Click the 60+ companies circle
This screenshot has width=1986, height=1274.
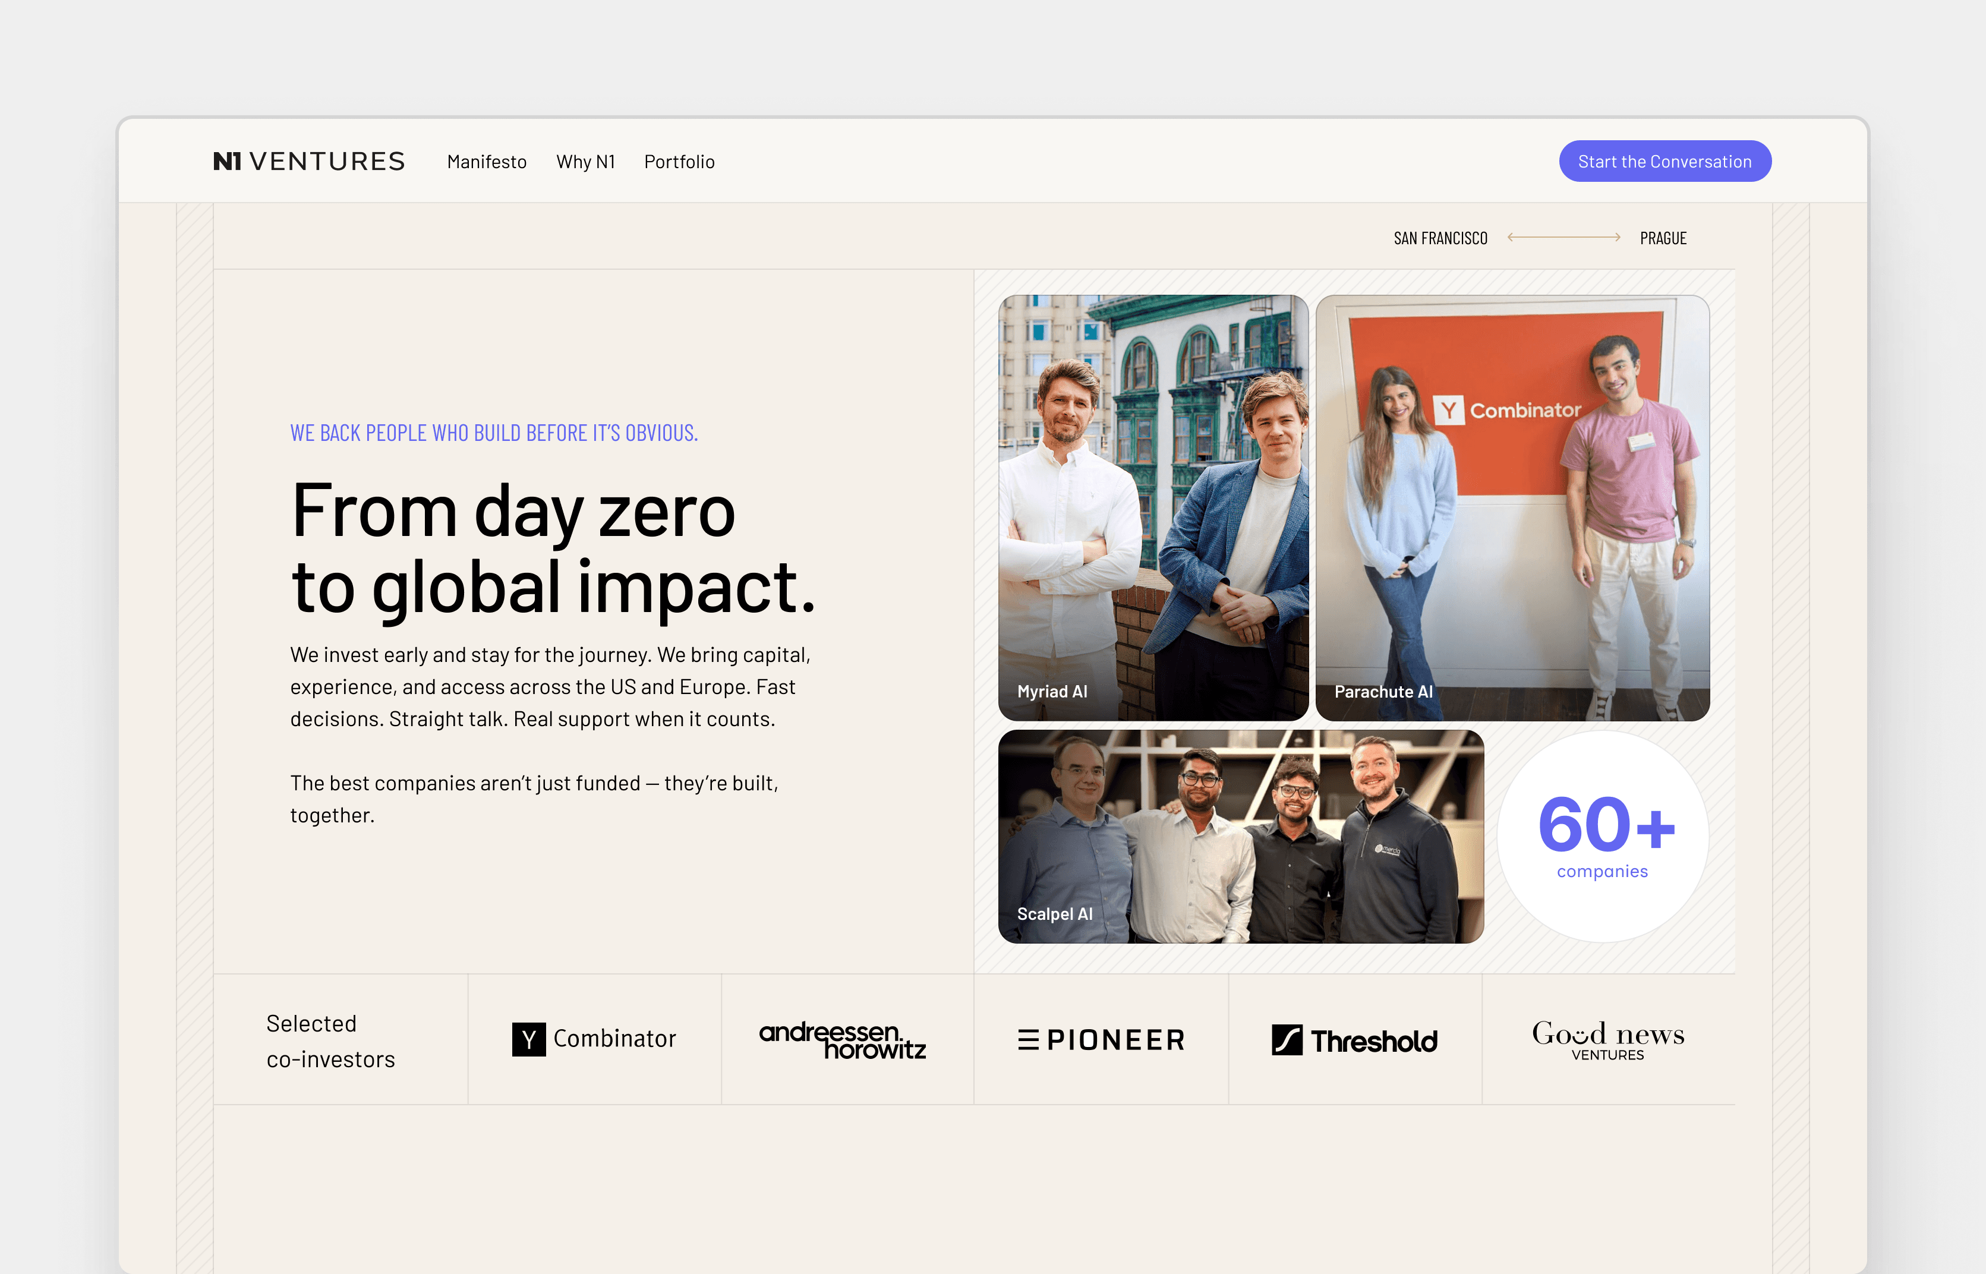click(1603, 837)
